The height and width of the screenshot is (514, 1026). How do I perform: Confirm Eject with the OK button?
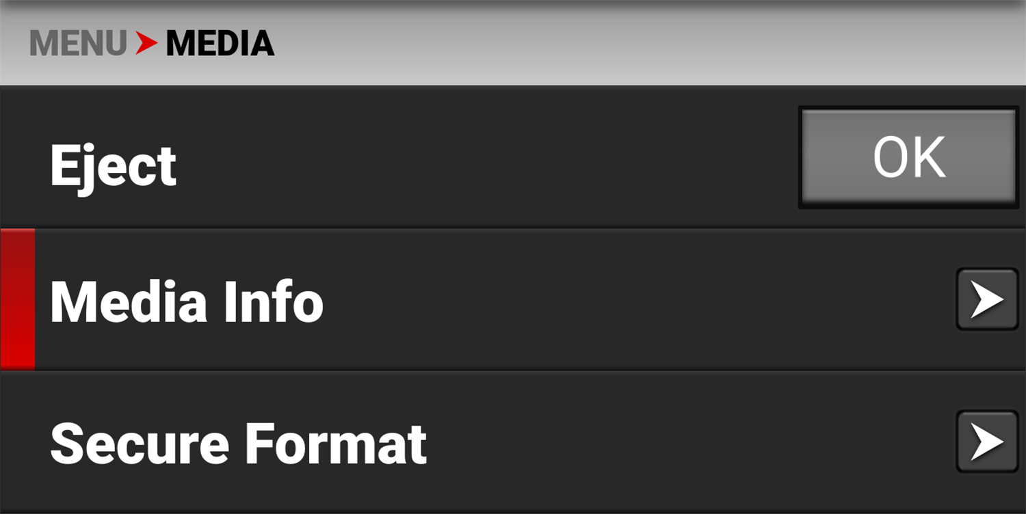[908, 157]
